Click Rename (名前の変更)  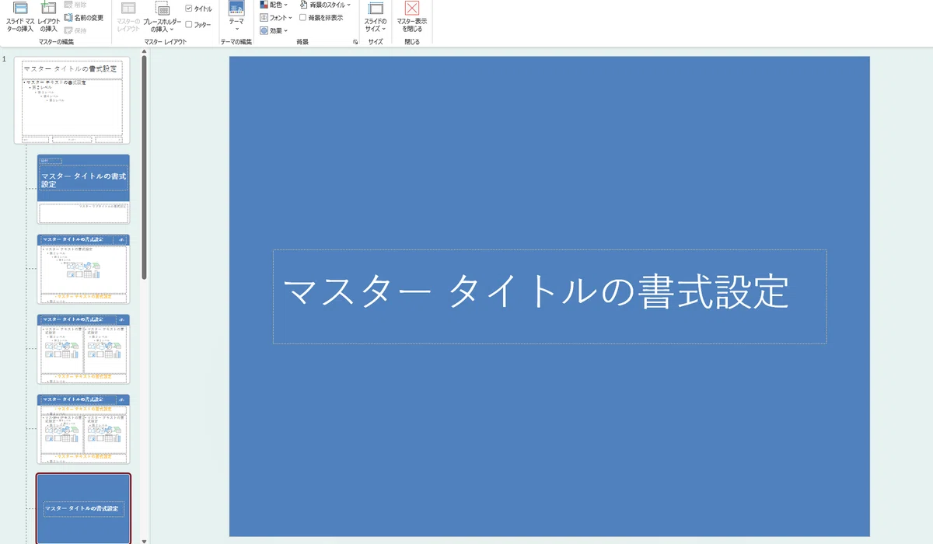(83, 17)
